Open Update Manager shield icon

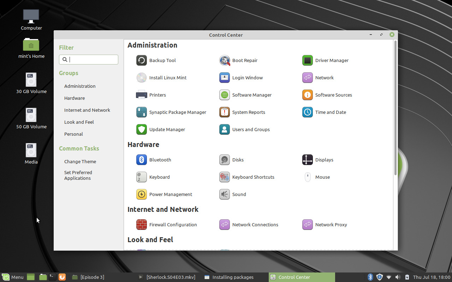point(142,129)
